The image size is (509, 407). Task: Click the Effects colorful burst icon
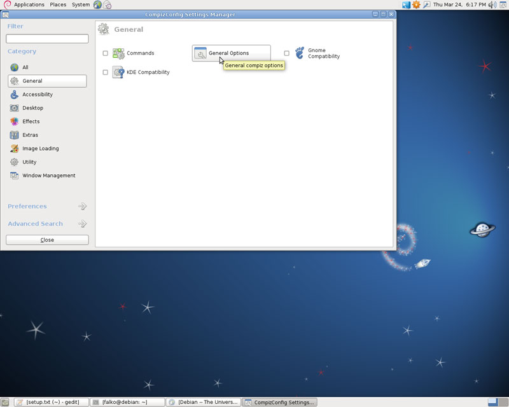pos(14,121)
